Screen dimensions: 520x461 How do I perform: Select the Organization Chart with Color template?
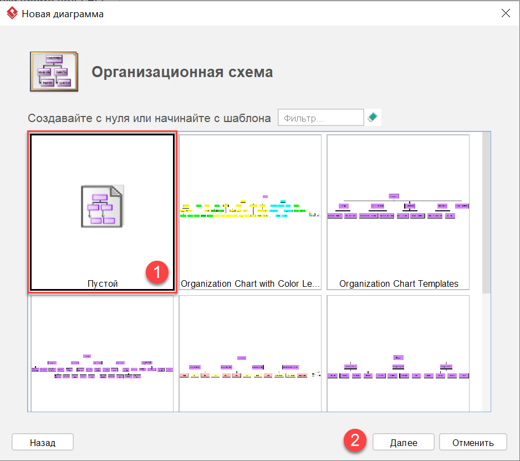(249, 211)
